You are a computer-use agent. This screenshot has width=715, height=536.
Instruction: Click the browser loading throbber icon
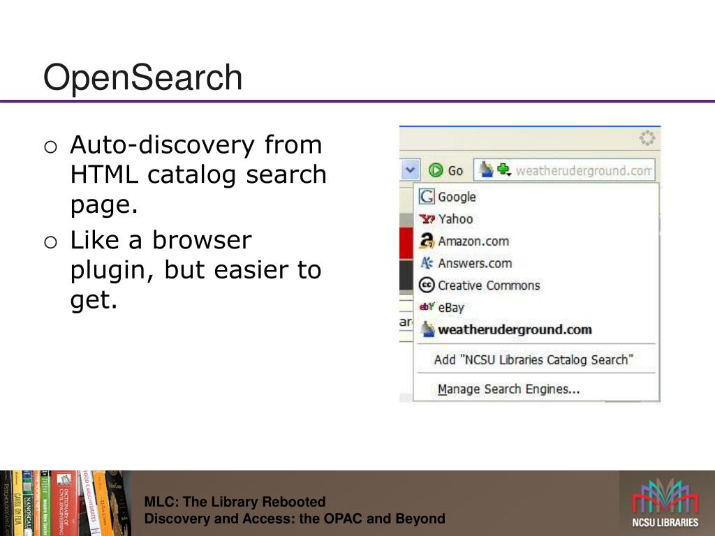[647, 137]
